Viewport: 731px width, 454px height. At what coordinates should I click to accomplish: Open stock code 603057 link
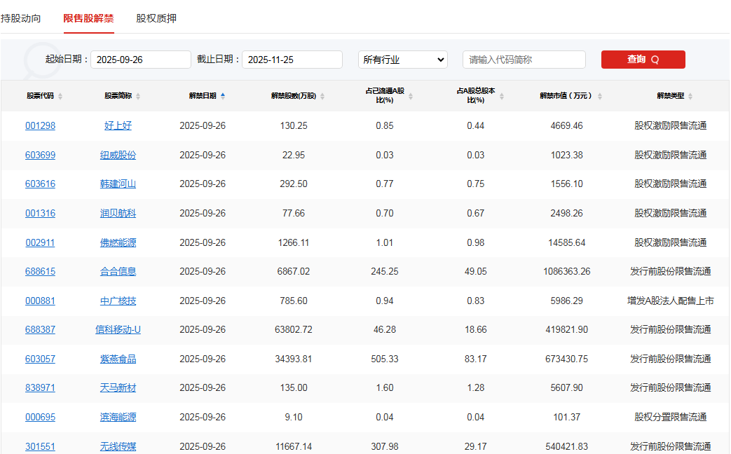(40, 359)
